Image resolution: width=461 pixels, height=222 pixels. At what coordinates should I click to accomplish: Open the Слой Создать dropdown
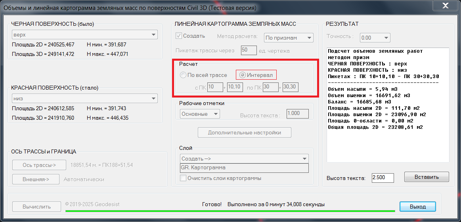244,158
